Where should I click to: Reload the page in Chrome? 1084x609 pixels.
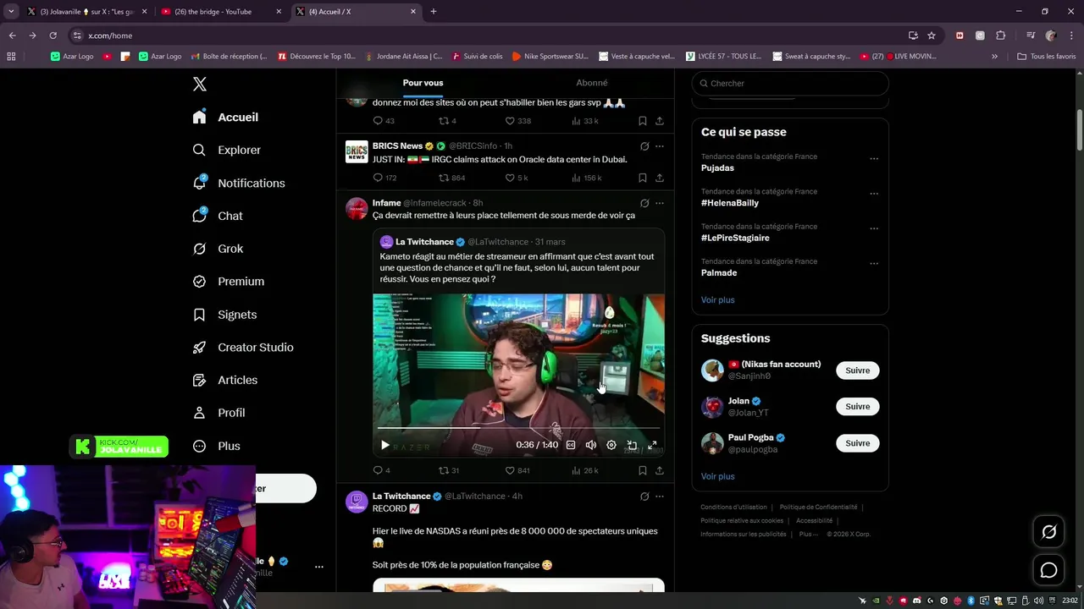click(53, 36)
